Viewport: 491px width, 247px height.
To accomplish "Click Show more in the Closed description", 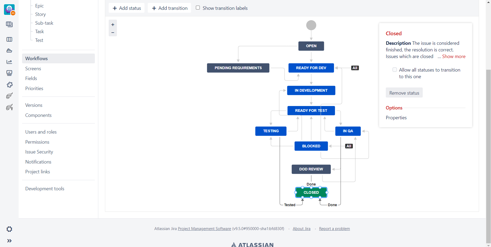I will click(453, 56).
